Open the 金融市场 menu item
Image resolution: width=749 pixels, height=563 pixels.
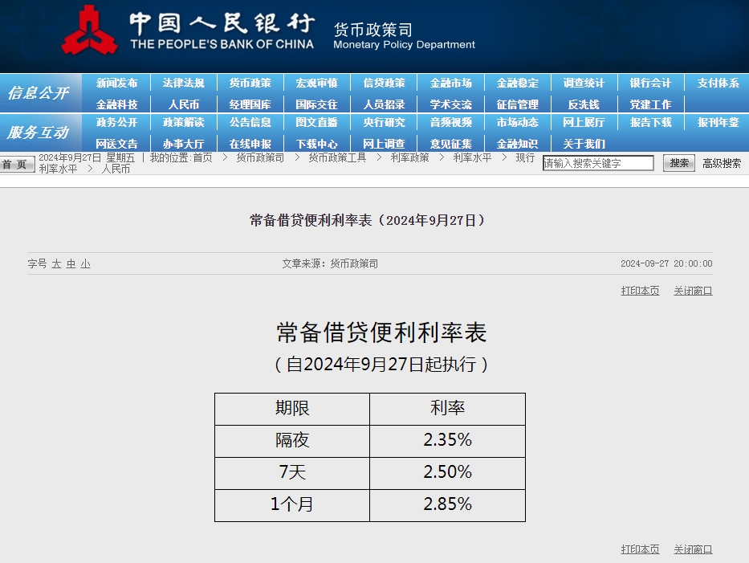point(451,84)
